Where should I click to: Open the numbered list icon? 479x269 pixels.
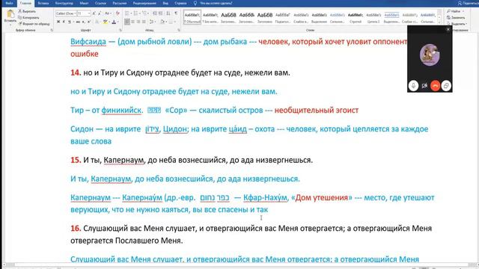click(x=136, y=13)
